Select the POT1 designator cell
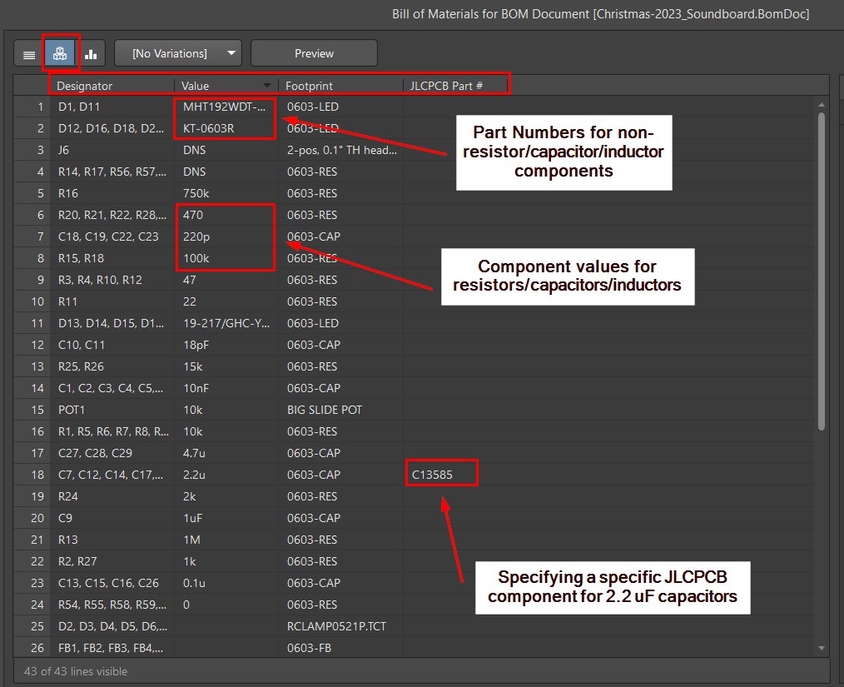 pyautogui.click(x=112, y=410)
